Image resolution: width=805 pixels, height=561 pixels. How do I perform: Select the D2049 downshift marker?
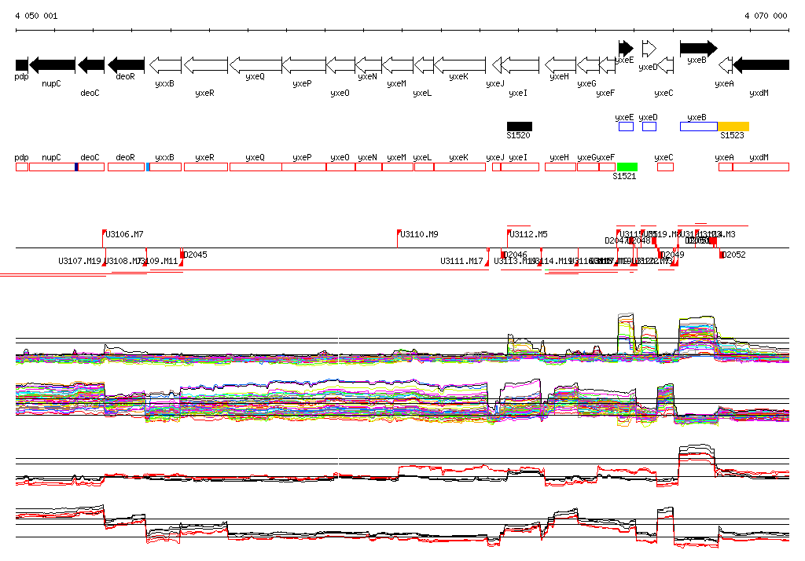[x=660, y=255]
